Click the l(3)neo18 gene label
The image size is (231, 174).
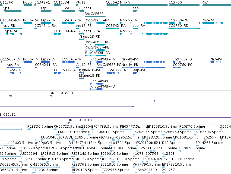coord(86,8)
